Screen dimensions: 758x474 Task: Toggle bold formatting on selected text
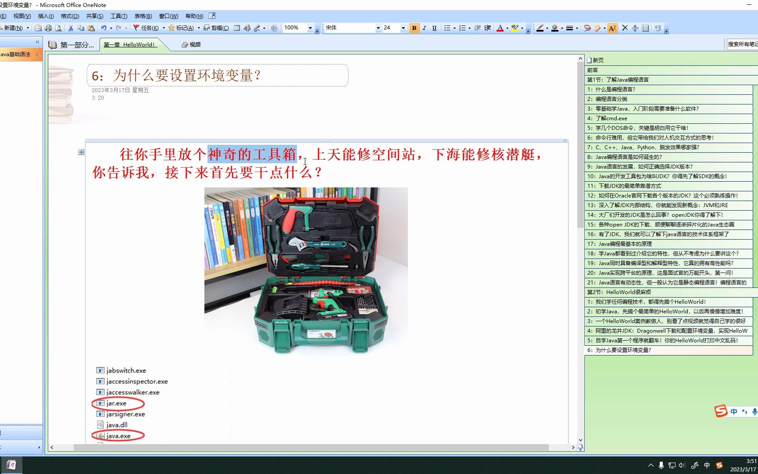click(414, 28)
